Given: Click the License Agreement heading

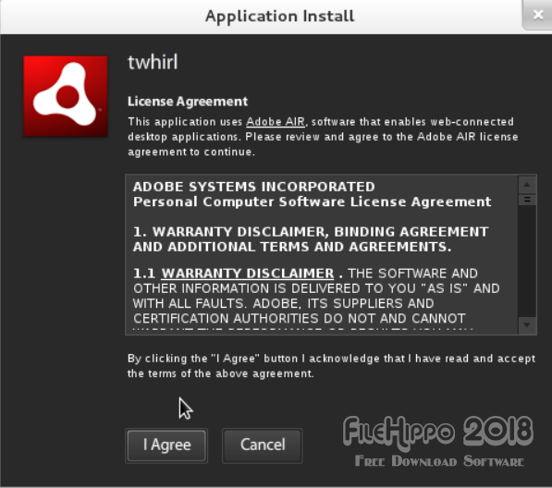Looking at the screenshot, I should coord(188,102).
